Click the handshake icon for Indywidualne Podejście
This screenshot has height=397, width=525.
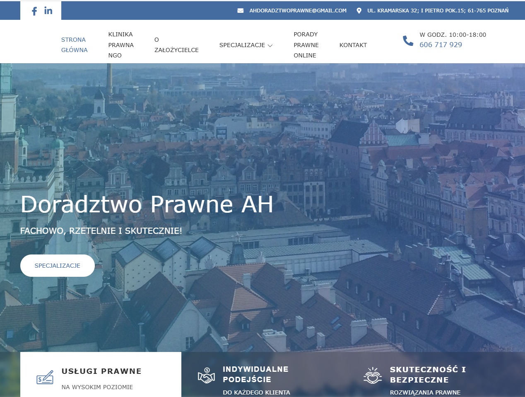tap(206, 375)
